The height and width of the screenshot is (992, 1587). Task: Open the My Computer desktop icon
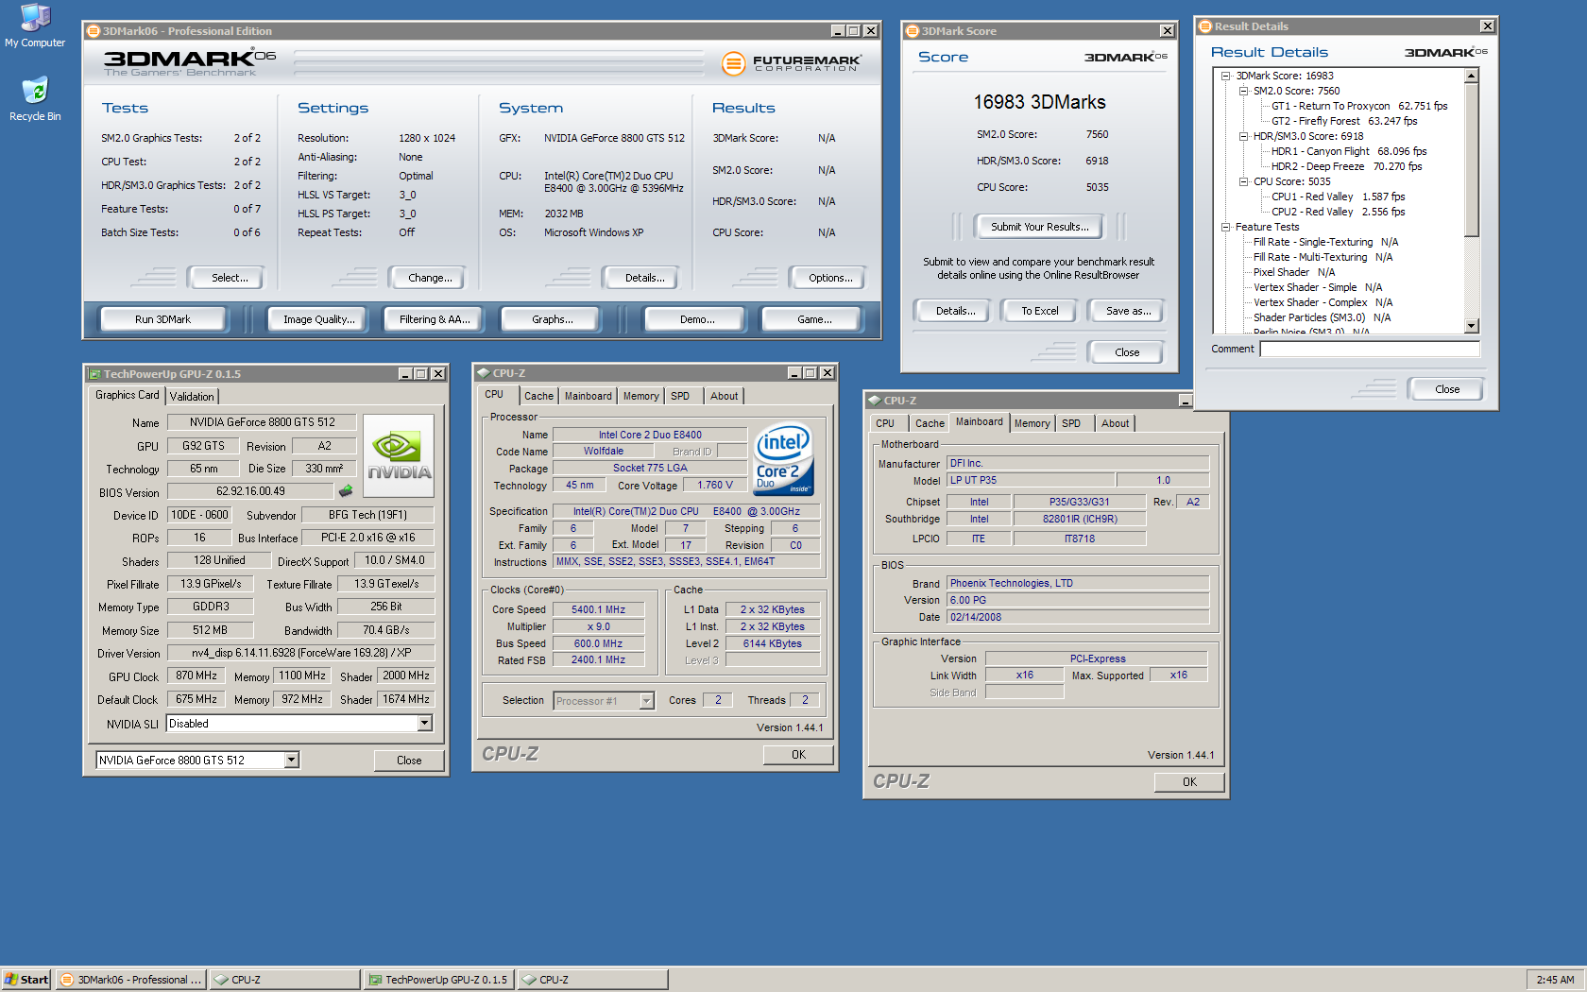click(35, 26)
